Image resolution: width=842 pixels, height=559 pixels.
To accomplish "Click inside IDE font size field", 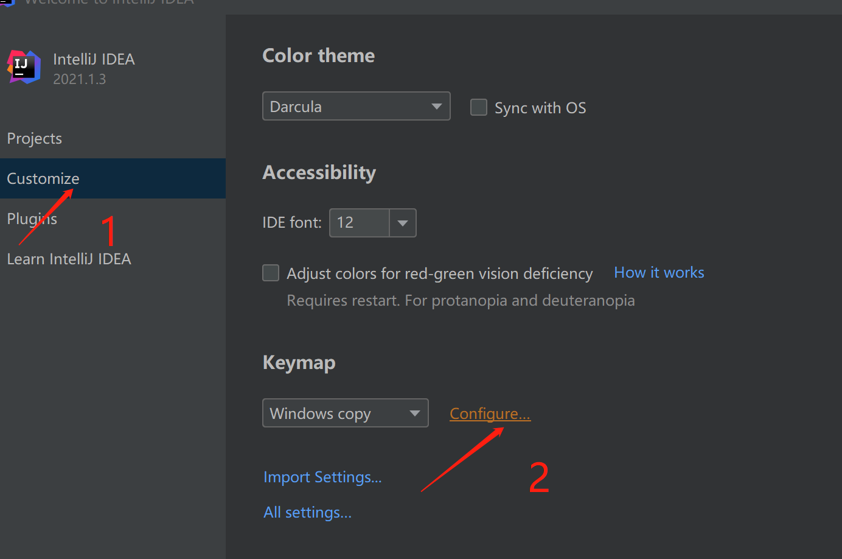I will click(360, 223).
